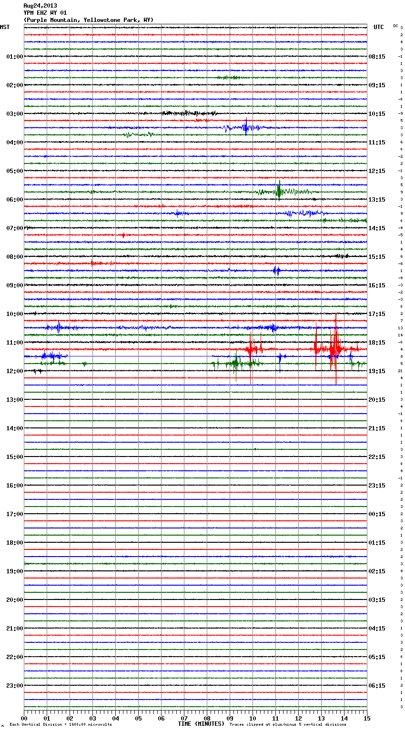Select the 12:00 MST time label
This screenshot has height=731, width=405.
coord(15,371)
